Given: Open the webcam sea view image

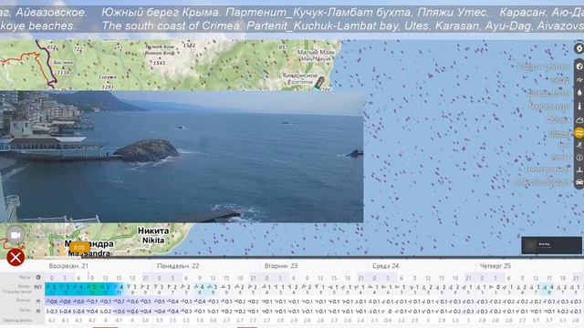Looking at the screenshot, I should coord(182,157).
